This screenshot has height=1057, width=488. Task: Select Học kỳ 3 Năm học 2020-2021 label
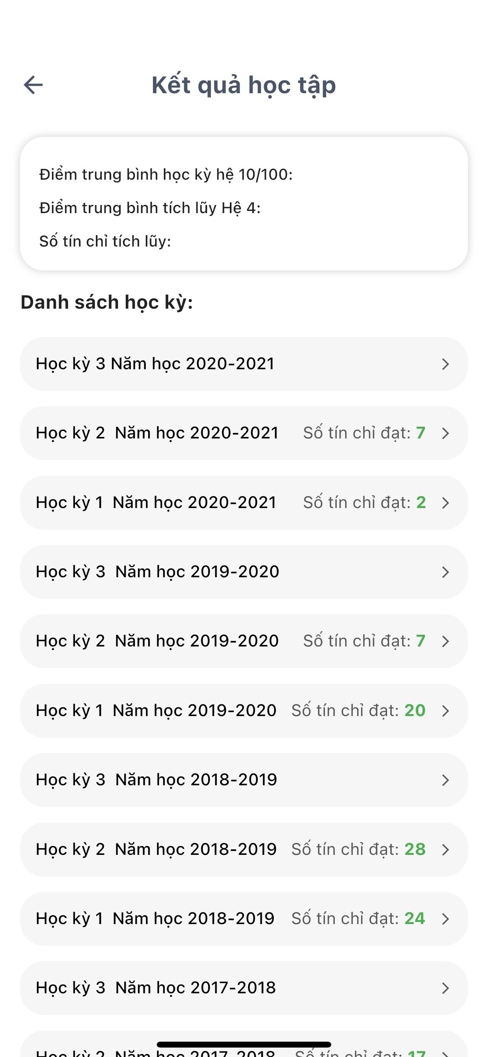[155, 364]
